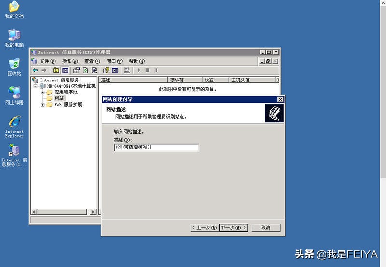The image size is (386, 267).
Task: Click 取消 cancel button in wizard
Action: 266,227
